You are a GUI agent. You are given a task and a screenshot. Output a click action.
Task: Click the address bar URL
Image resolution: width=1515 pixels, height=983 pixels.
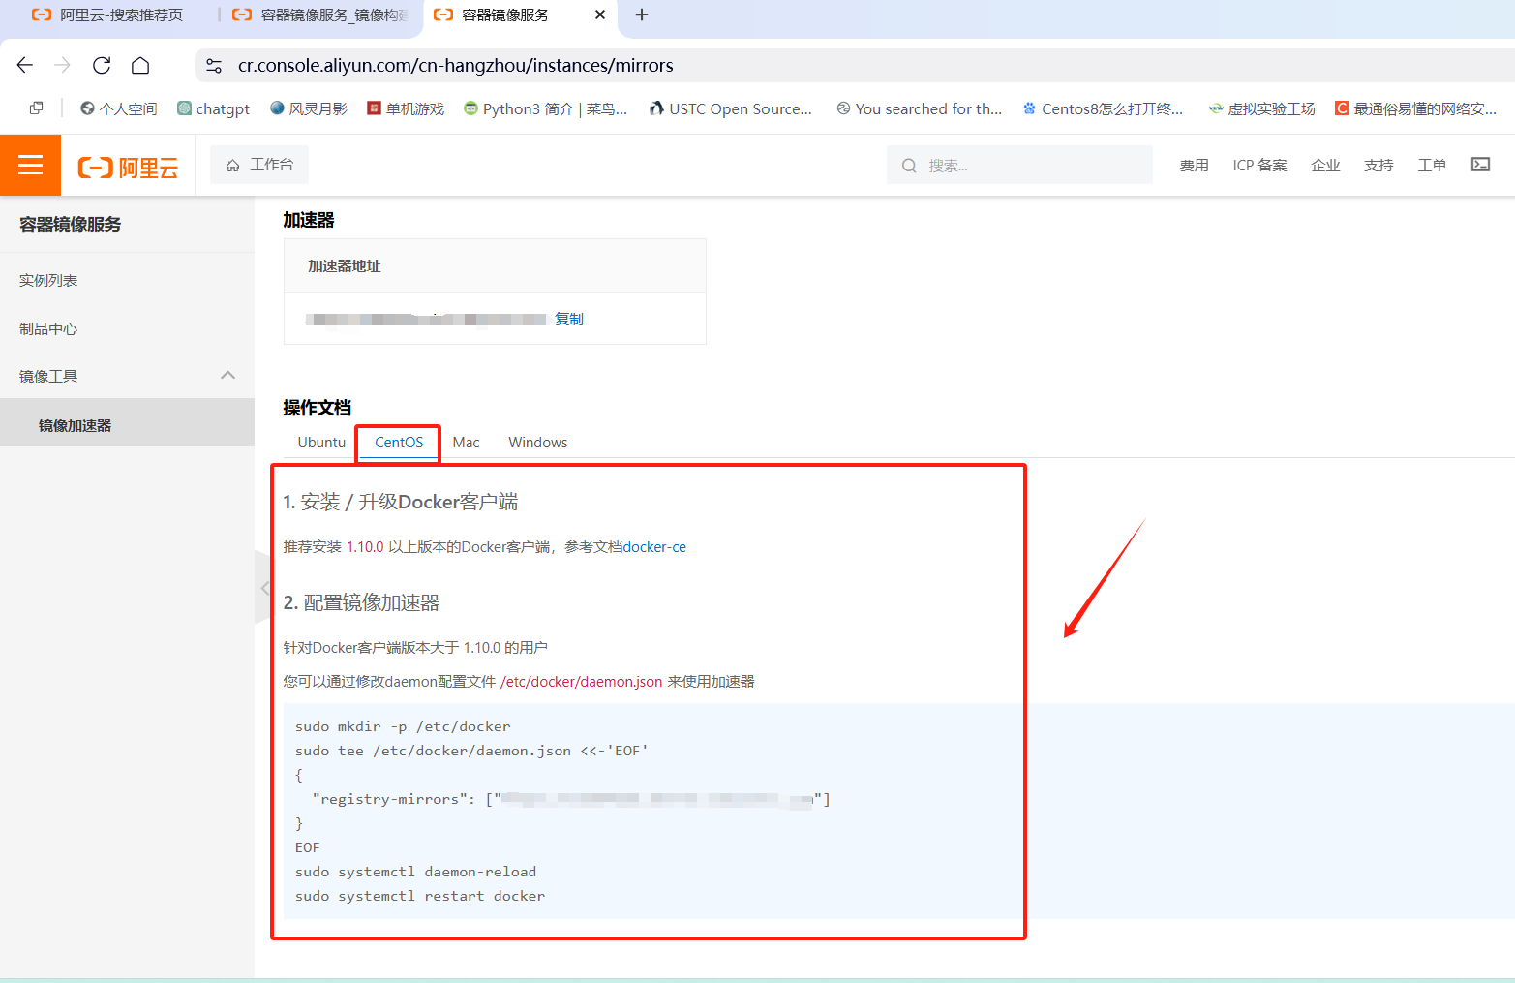click(456, 65)
